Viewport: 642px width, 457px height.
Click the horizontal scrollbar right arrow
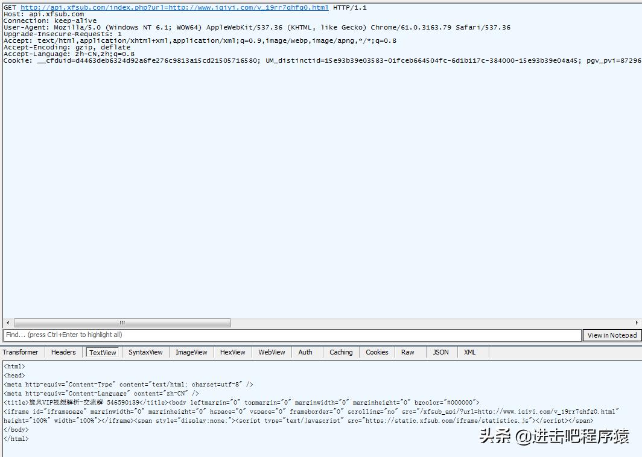637,323
